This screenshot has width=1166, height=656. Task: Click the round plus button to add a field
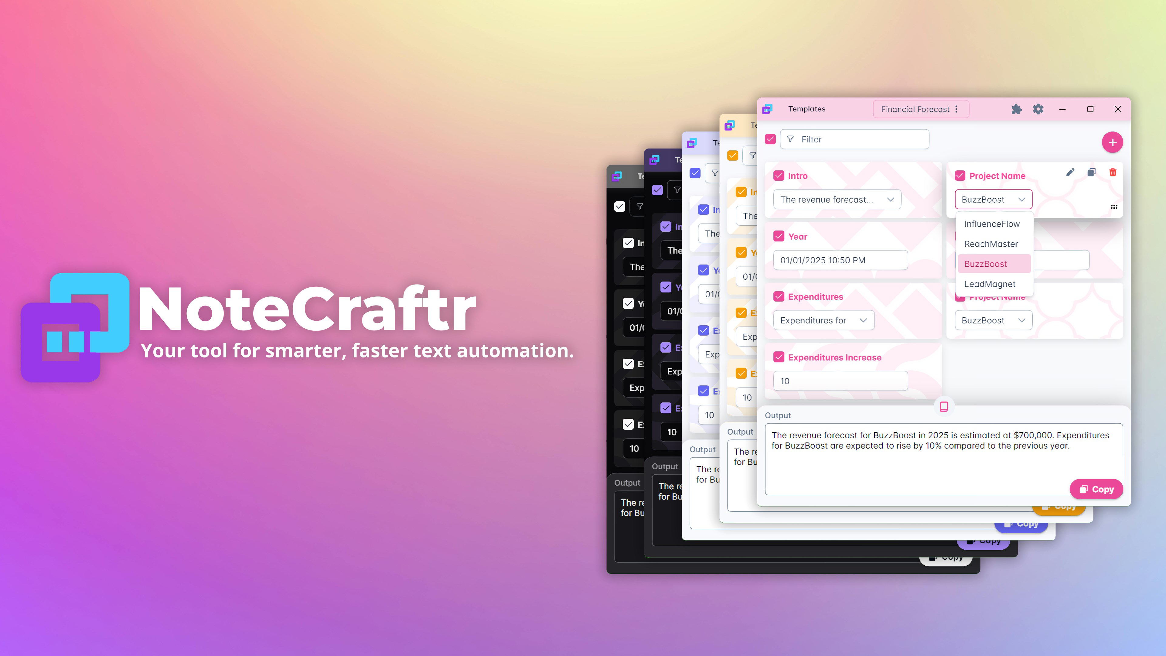click(1112, 142)
